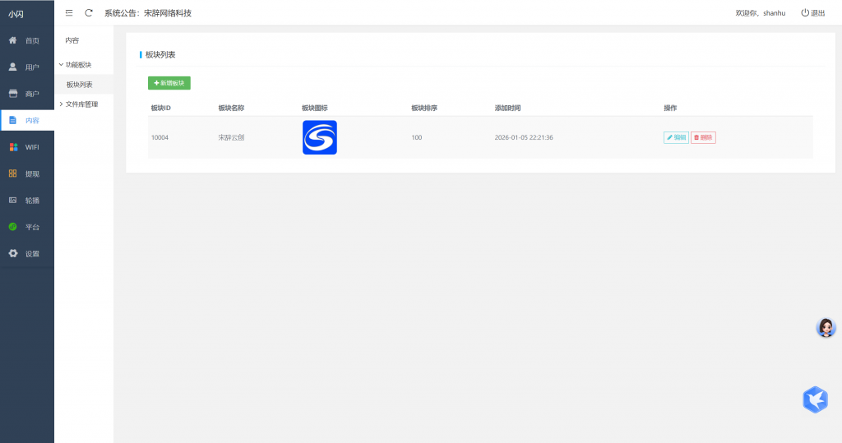Click the refresh icon in header
842x443 pixels.
click(89, 13)
